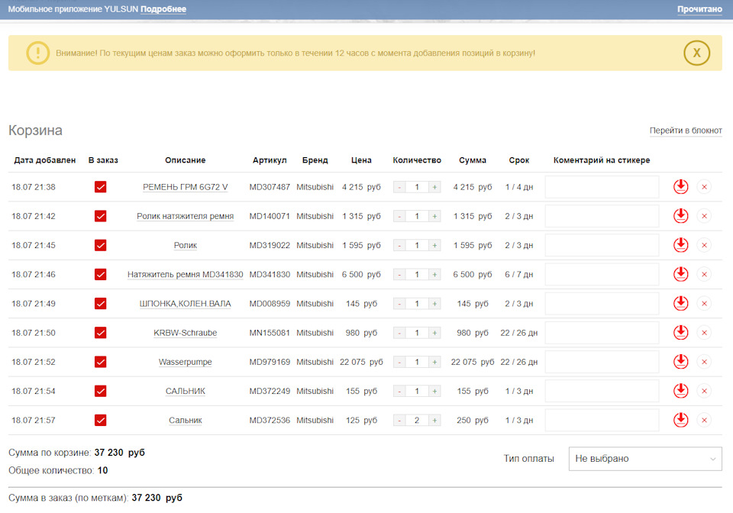Click the download icon in MD372536 row

pyautogui.click(x=680, y=420)
